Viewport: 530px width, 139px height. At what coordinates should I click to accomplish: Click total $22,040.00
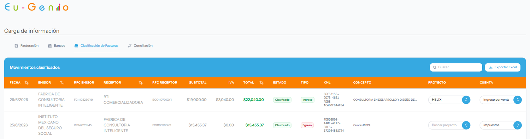coord(254,100)
